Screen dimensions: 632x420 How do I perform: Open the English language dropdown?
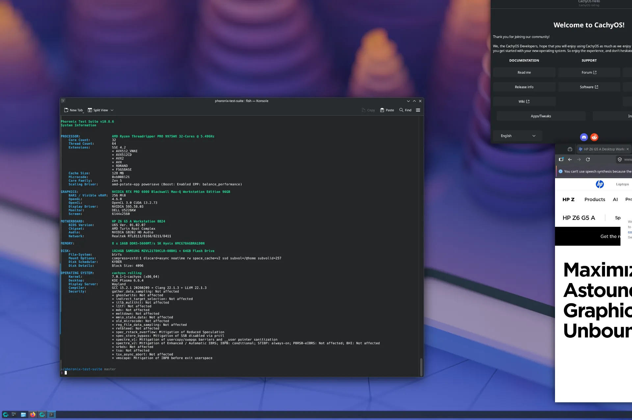pos(517,136)
